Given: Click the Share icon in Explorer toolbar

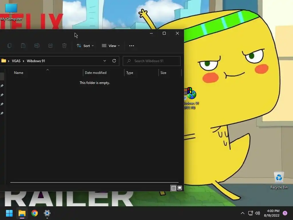Looking at the screenshot, I should (x=50, y=46).
